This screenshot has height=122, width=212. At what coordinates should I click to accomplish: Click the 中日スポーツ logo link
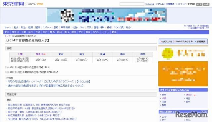[199, 28]
